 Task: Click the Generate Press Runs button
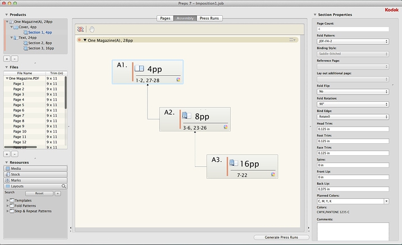[281, 238]
